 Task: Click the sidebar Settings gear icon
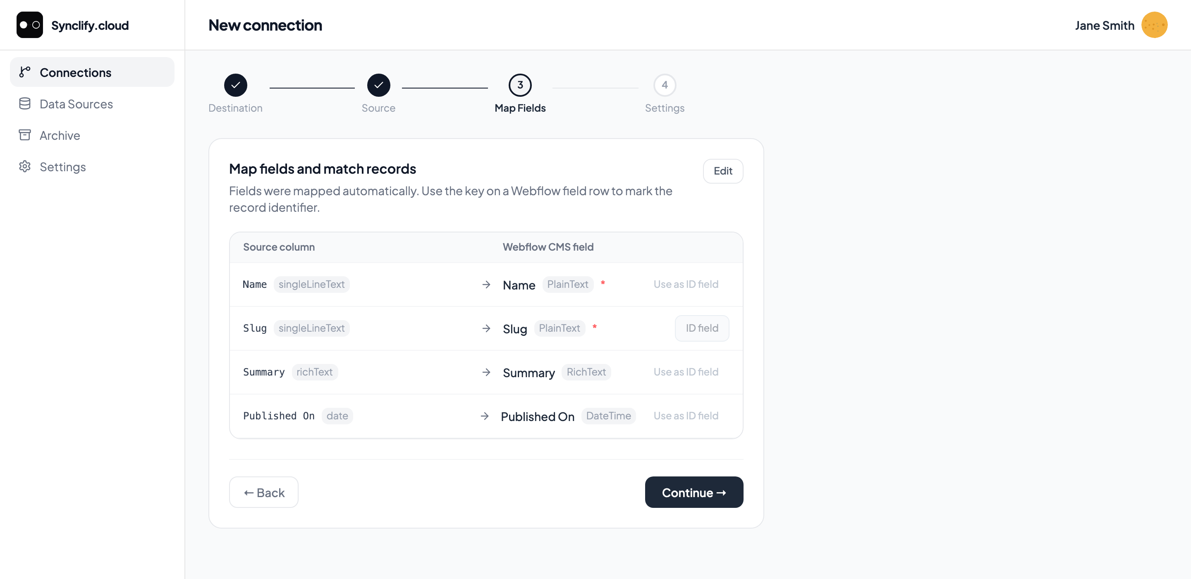(x=25, y=167)
